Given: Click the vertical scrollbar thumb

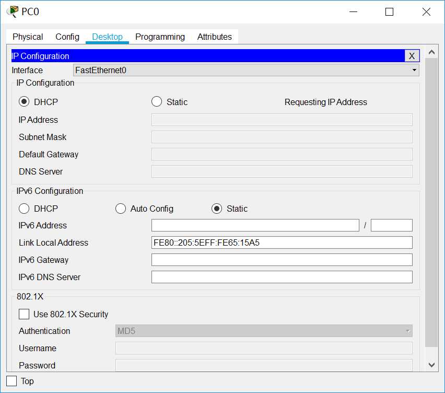Looking at the screenshot, I should [431, 202].
